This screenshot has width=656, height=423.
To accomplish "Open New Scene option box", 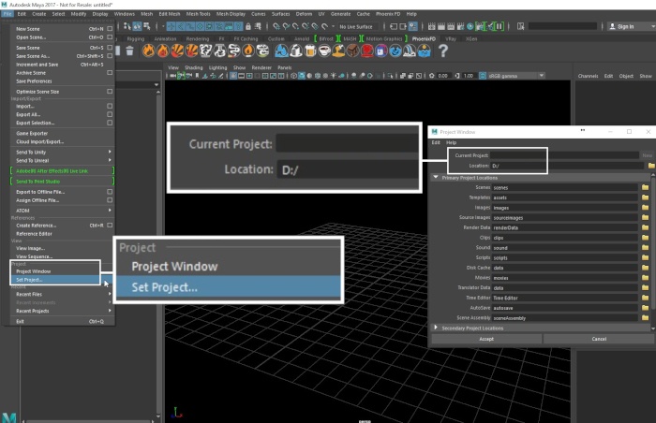I will (x=110, y=29).
